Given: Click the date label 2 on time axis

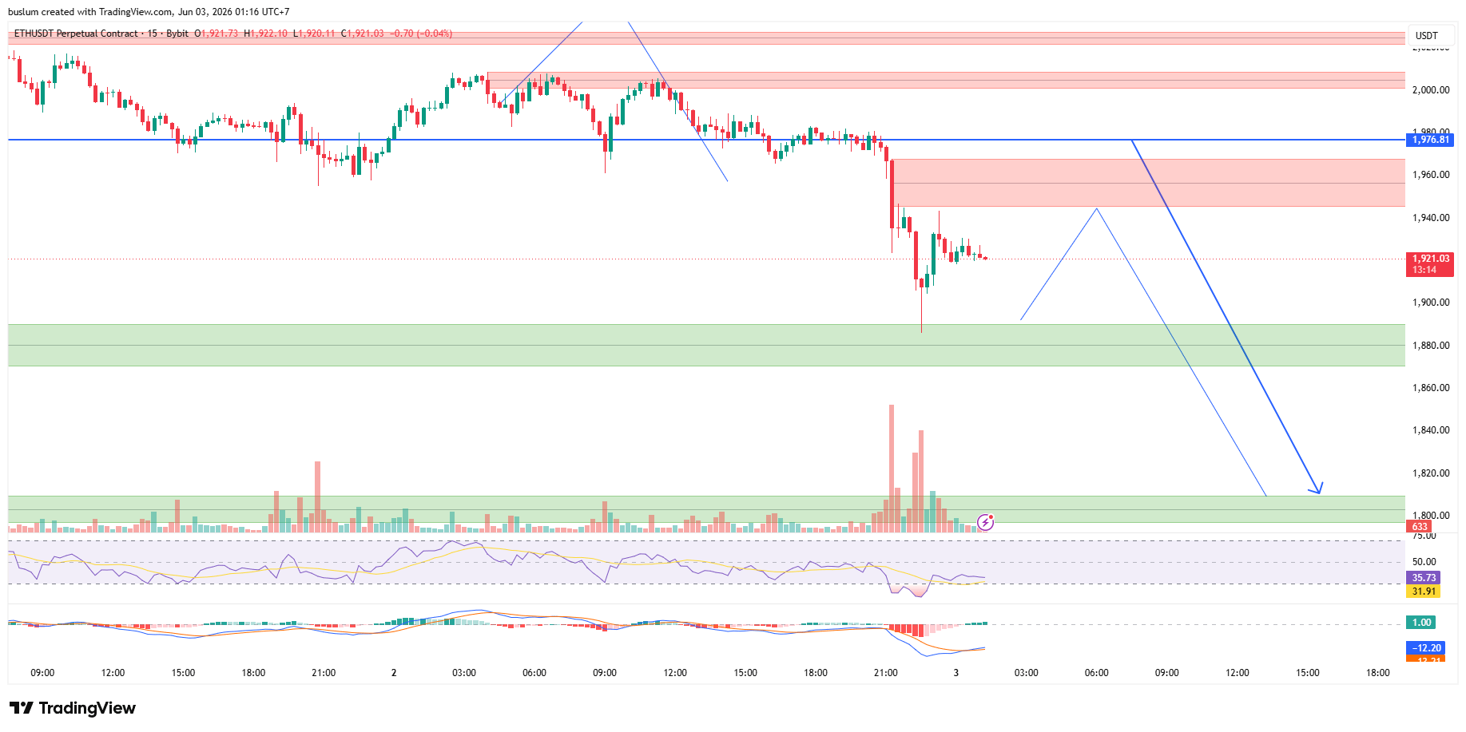Looking at the screenshot, I should [x=394, y=673].
